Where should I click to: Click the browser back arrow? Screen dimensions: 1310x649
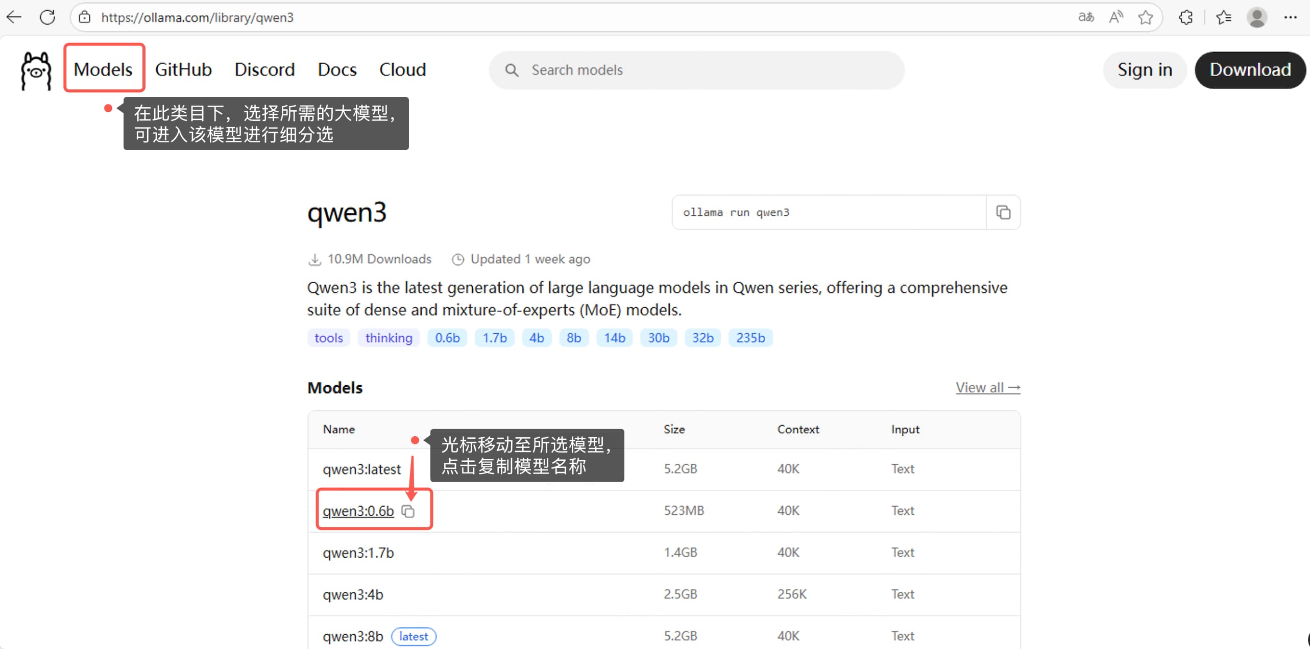pyautogui.click(x=14, y=17)
